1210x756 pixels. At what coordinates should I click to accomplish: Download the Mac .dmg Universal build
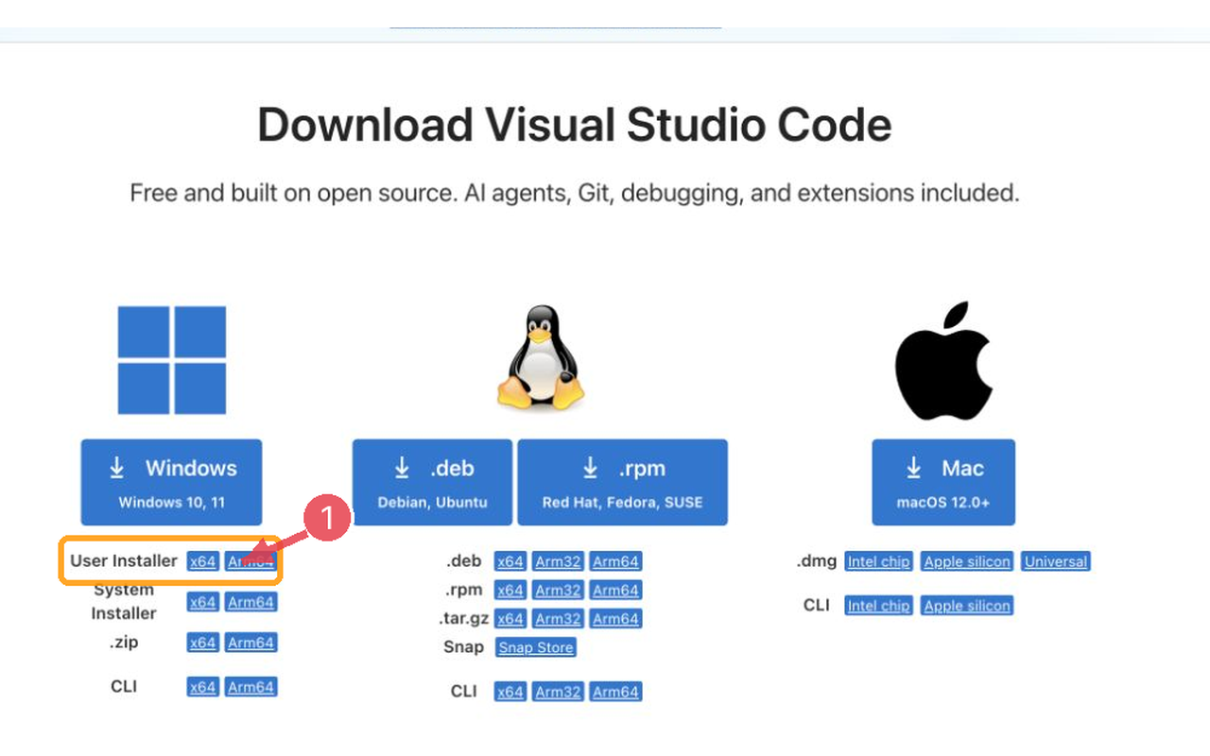[1056, 561]
